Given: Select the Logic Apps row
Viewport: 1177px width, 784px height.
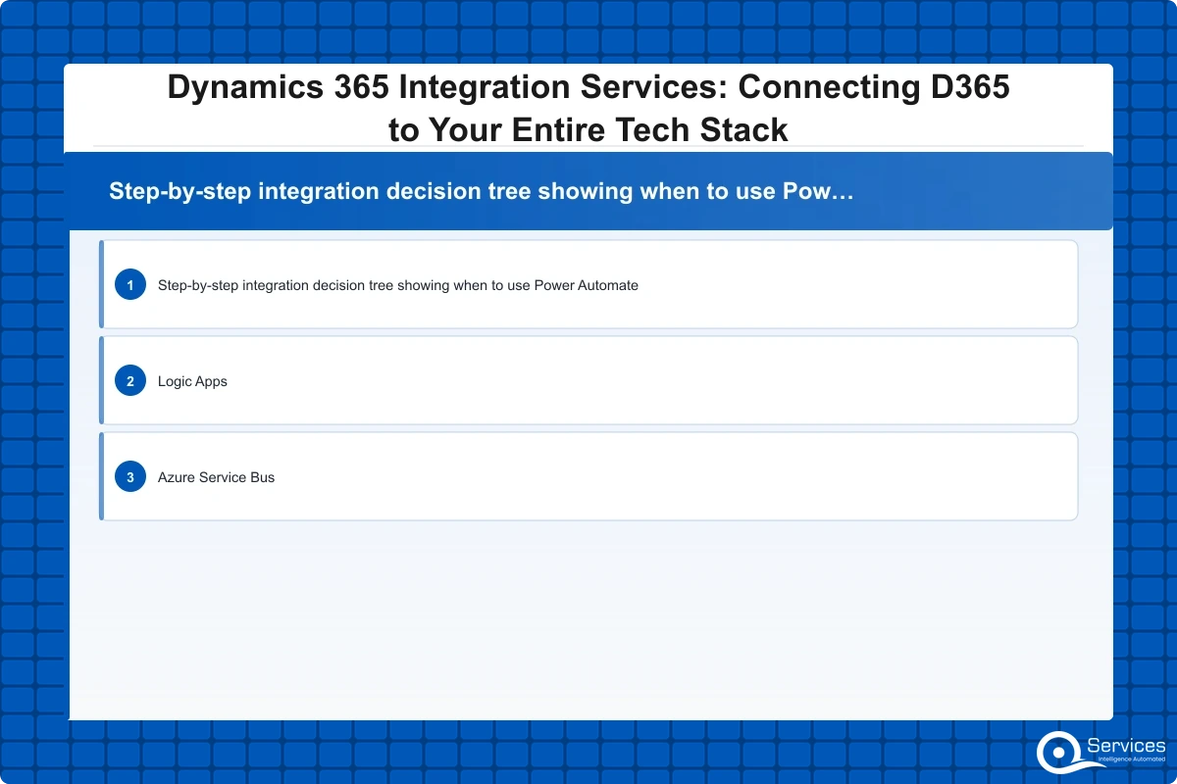Looking at the screenshot, I should (x=588, y=381).
